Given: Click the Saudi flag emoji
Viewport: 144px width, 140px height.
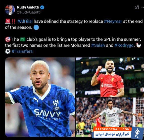Looking at the screenshot, I should click(x=23, y=39).
